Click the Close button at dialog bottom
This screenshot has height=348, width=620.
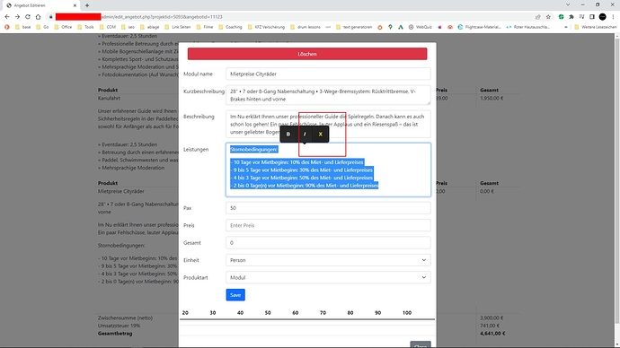coord(421,344)
